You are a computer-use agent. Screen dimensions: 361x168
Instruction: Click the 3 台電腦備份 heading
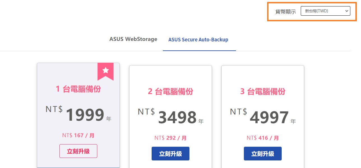click(x=263, y=91)
